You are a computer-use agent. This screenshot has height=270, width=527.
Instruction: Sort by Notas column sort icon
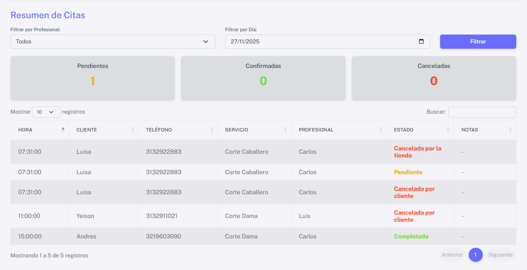pos(510,130)
